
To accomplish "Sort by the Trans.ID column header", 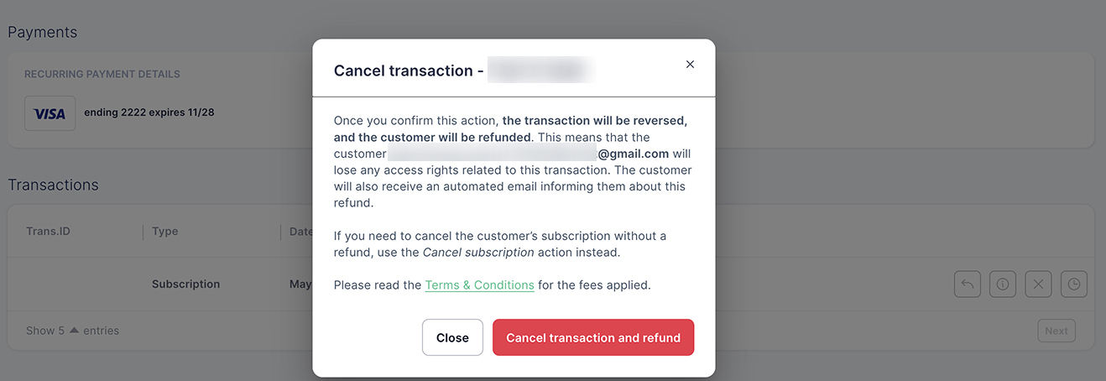I will 48,232.
